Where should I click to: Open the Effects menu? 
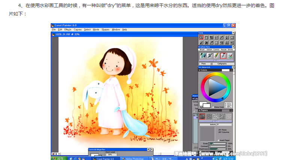(68, 30)
